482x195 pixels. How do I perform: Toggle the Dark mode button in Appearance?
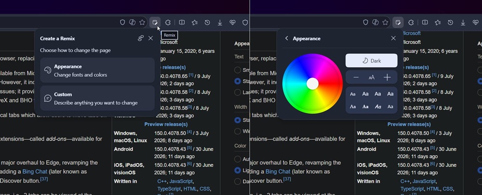coord(371,61)
